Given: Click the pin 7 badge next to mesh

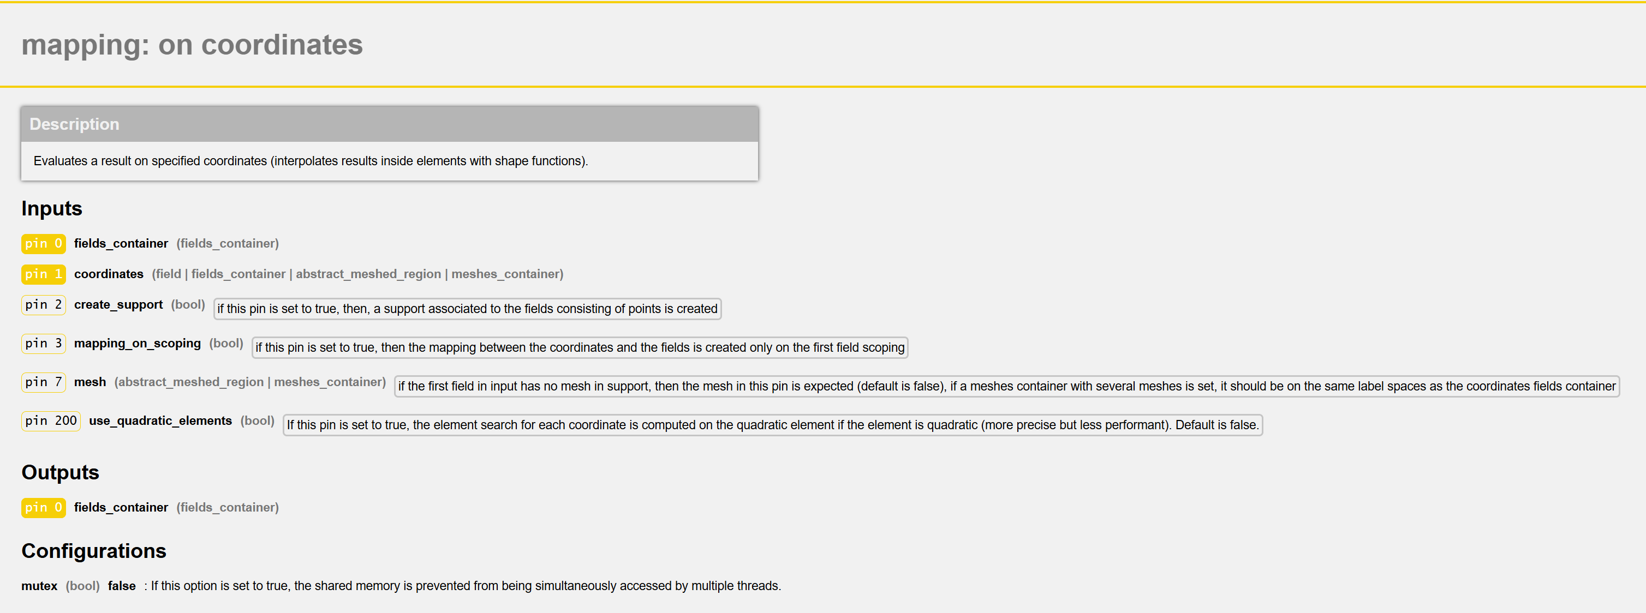Looking at the screenshot, I should [44, 382].
